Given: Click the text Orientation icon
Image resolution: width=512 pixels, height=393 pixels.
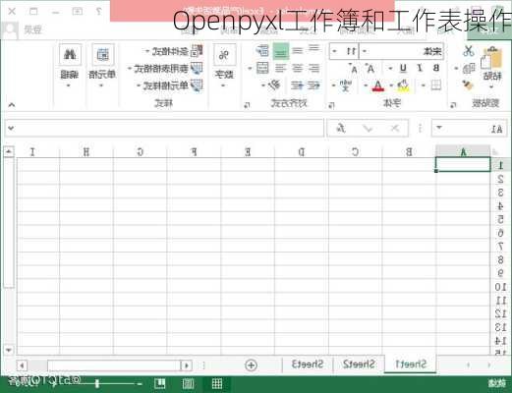Looking at the screenshot, I should 274,85.
